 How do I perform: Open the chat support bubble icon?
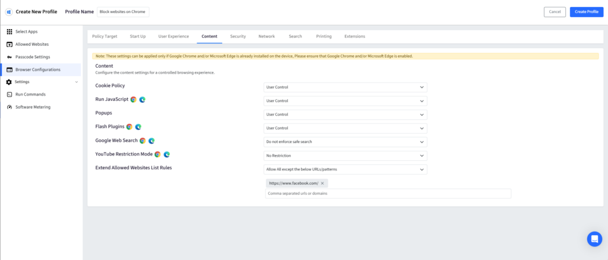tap(594, 239)
